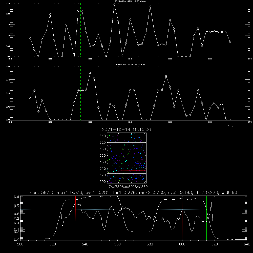
Task: Click the '500' tick label on the bottom plot x-axis
Action: tap(20, 244)
